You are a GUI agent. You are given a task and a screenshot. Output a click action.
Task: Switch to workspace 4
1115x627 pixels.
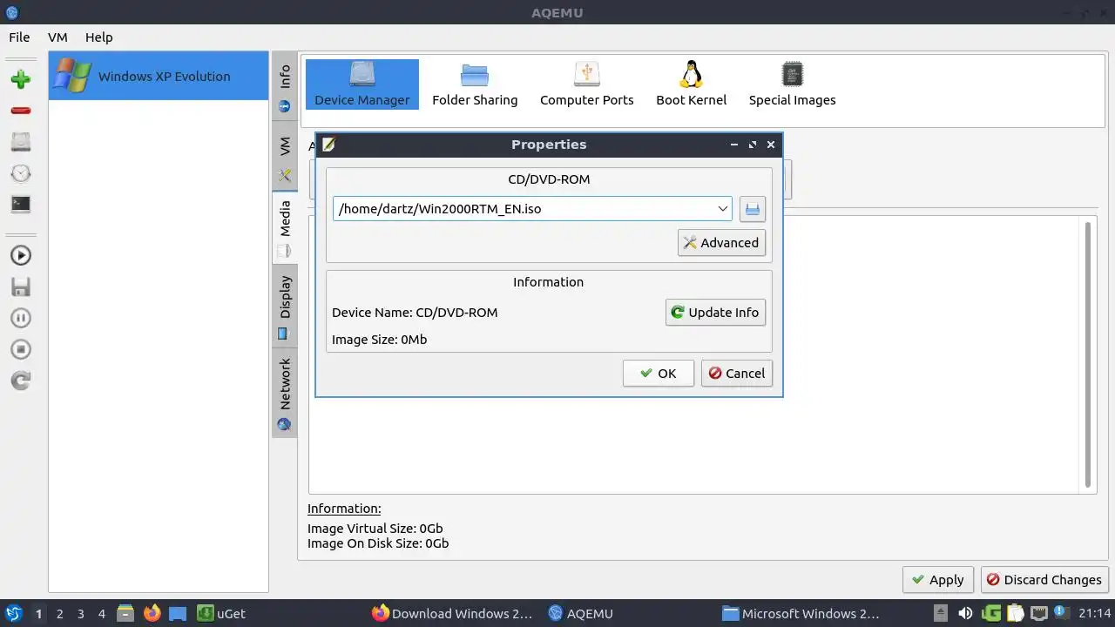point(101,614)
